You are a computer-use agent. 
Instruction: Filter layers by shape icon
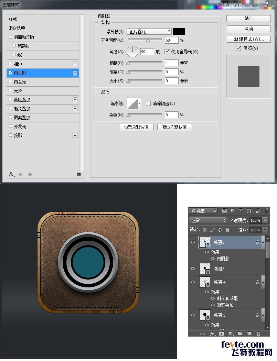click(x=249, y=211)
